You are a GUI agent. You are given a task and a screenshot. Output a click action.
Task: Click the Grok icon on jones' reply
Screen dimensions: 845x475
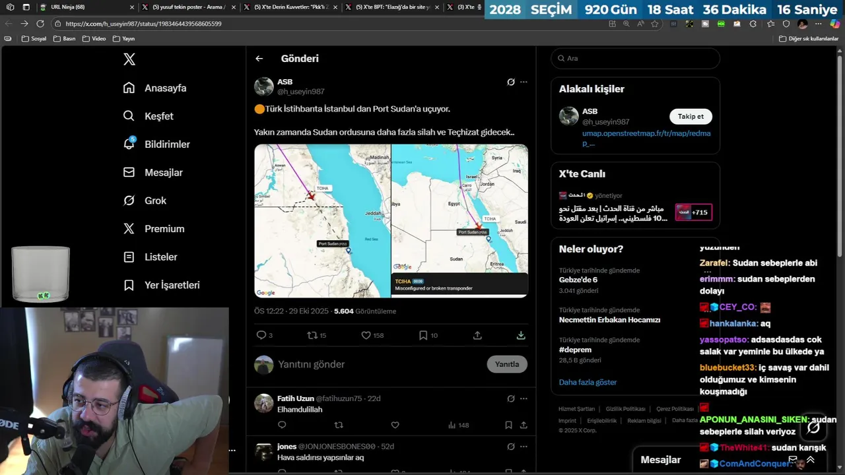510,447
